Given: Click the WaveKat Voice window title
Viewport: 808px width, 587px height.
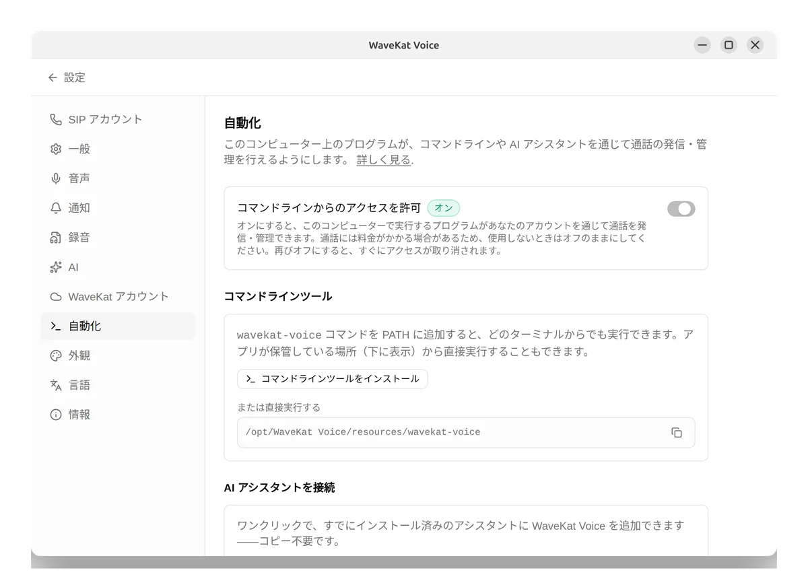Looking at the screenshot, I should [x=404, y=45].
